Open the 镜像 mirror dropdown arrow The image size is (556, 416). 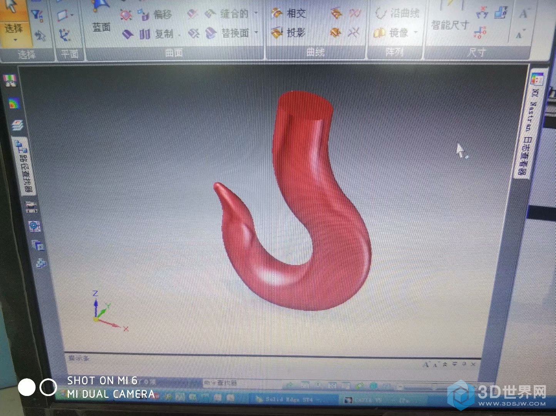416,33
